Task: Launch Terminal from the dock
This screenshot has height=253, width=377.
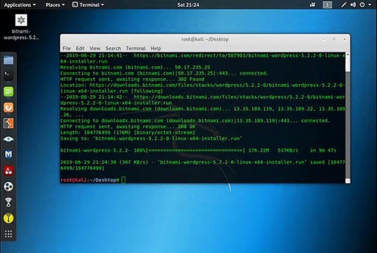Action: click(8, 76)
